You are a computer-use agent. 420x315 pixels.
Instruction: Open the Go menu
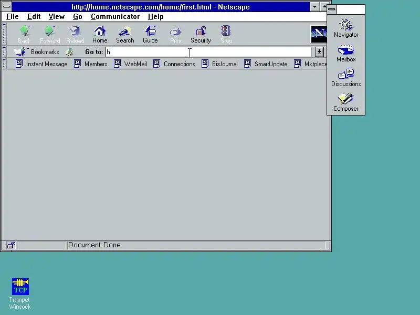pyautogui.click(x=78, y=17)
